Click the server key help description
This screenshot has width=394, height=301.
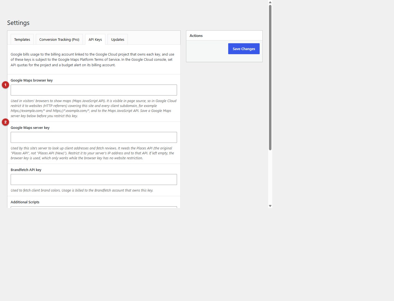pyautogui.click(x=92, y=153)
